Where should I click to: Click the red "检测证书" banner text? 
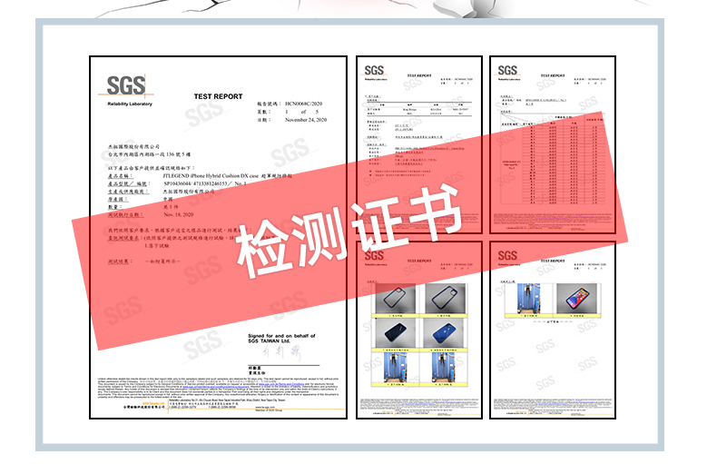[349, 231]
